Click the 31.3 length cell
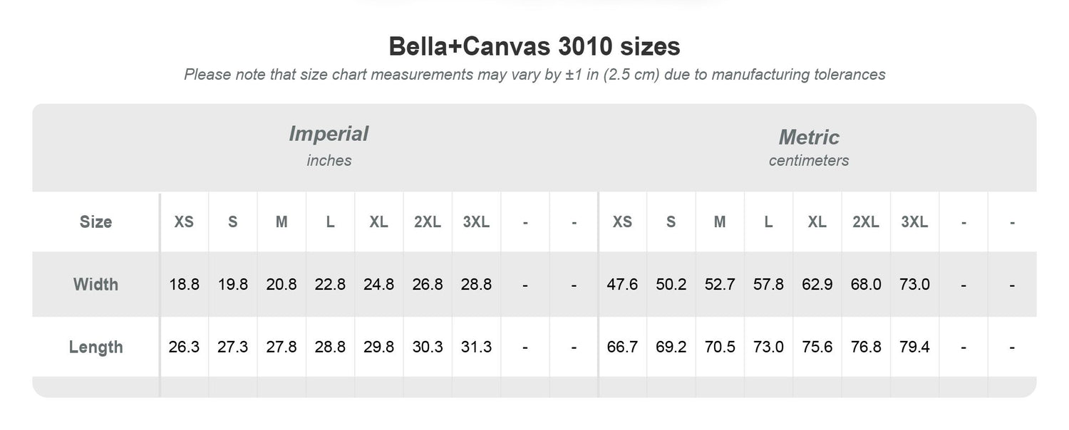 click(x=476, y=347)
